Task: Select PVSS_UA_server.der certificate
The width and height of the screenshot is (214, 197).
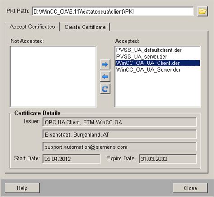Action: point(158,57)
